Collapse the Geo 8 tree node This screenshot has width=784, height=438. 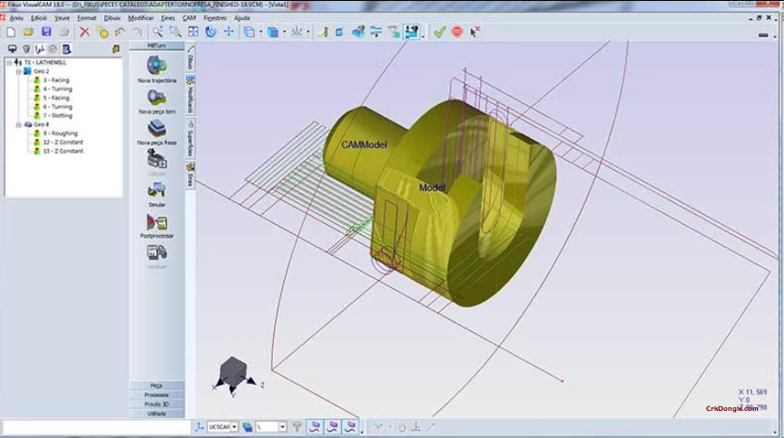pos(18,125)
